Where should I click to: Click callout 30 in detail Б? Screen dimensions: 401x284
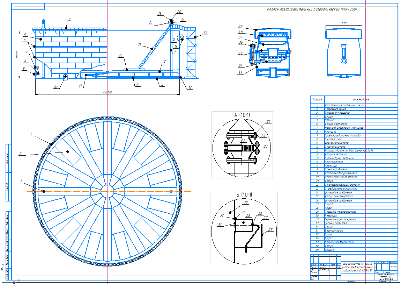click(245, 203)
